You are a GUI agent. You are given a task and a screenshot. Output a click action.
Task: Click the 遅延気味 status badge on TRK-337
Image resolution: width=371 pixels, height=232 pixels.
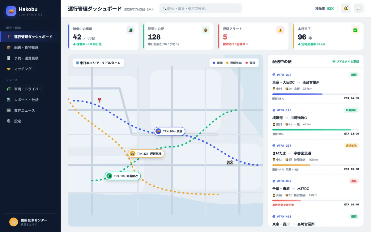[351, 145]
